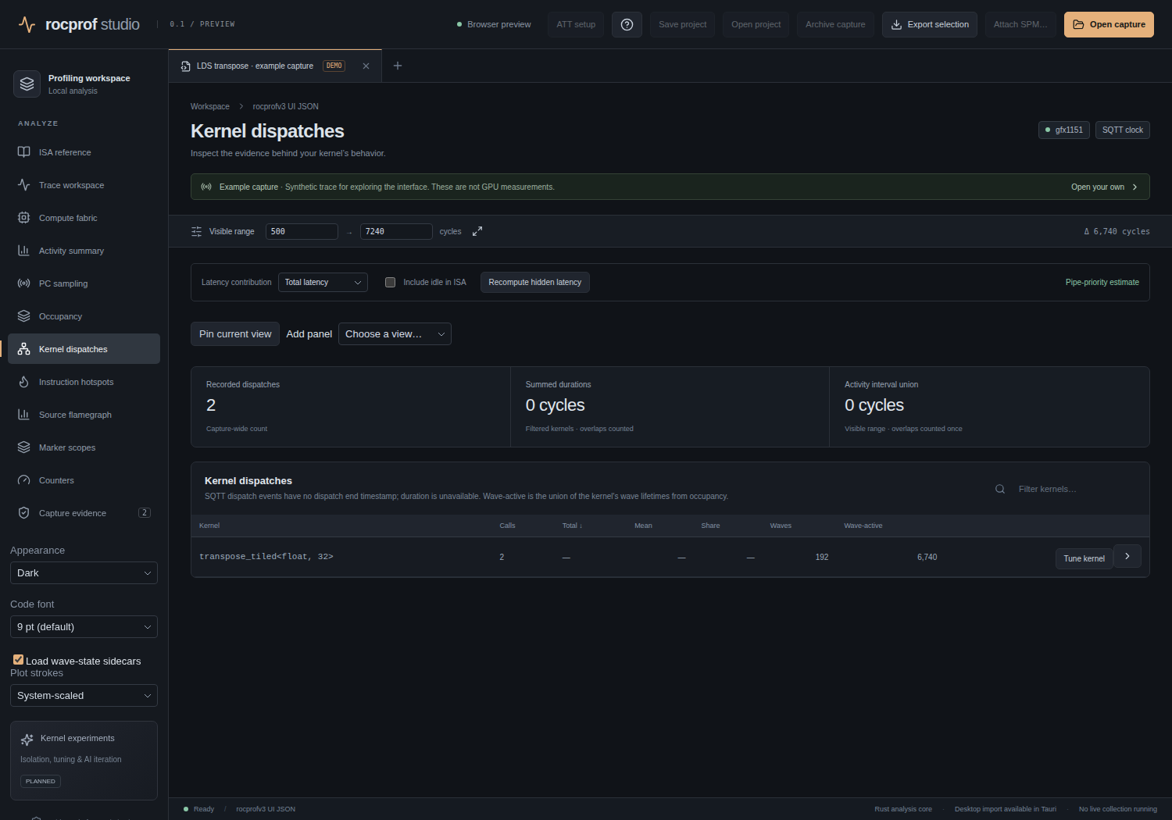Go to Marker scopes
1172x820 pixels.
[x=84, y=447]
